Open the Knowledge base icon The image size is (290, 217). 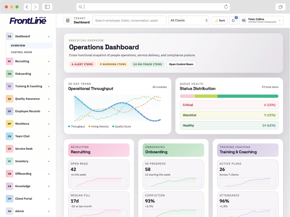[x=9, y=186]
